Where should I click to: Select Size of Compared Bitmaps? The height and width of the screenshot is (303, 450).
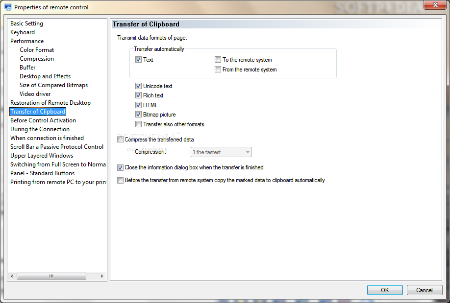click(x=53, y=85)
